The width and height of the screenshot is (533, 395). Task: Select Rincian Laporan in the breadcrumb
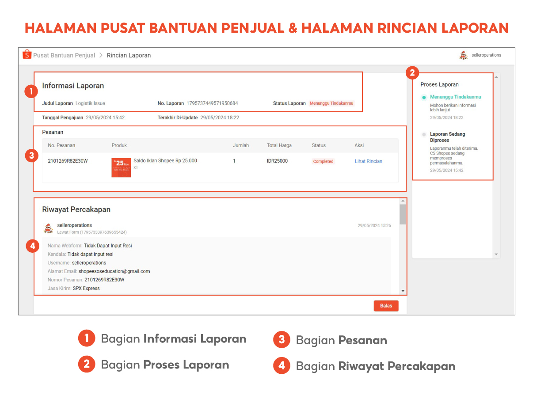click(x=129, y=55)
